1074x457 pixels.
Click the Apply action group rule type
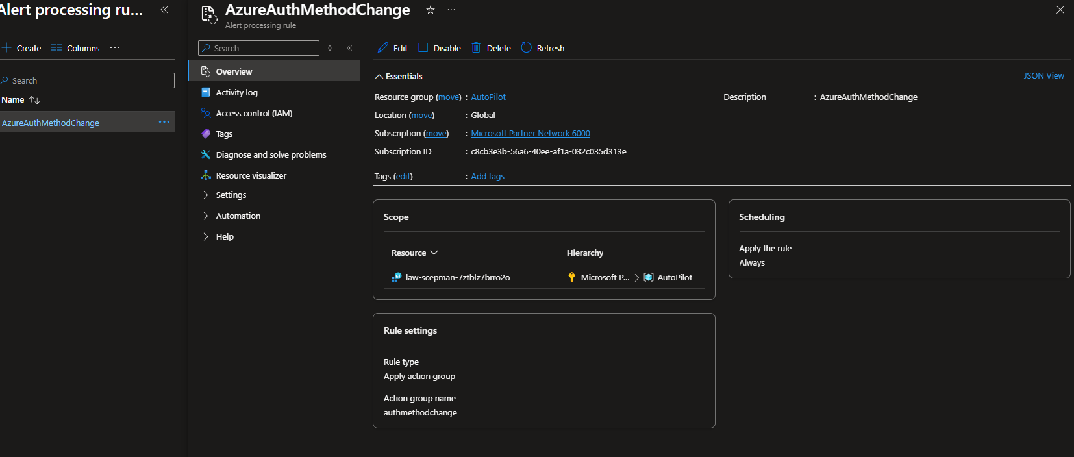pyautogui.click(x=419, y=376)
